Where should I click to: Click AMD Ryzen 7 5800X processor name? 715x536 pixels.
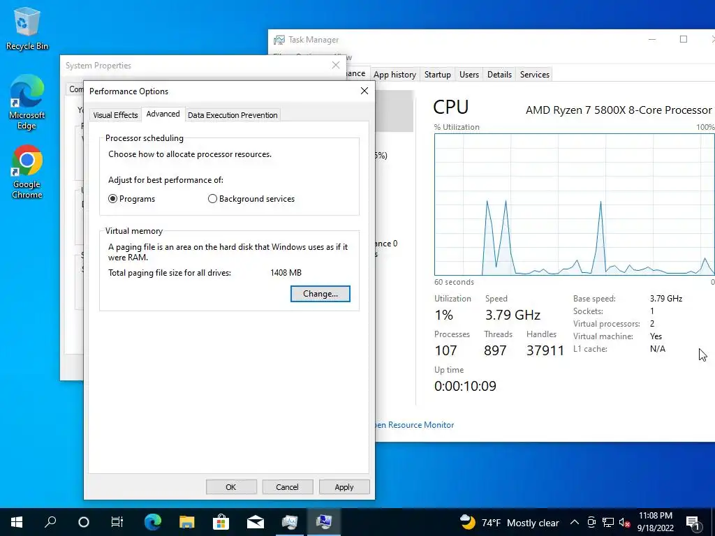point(619,110)
